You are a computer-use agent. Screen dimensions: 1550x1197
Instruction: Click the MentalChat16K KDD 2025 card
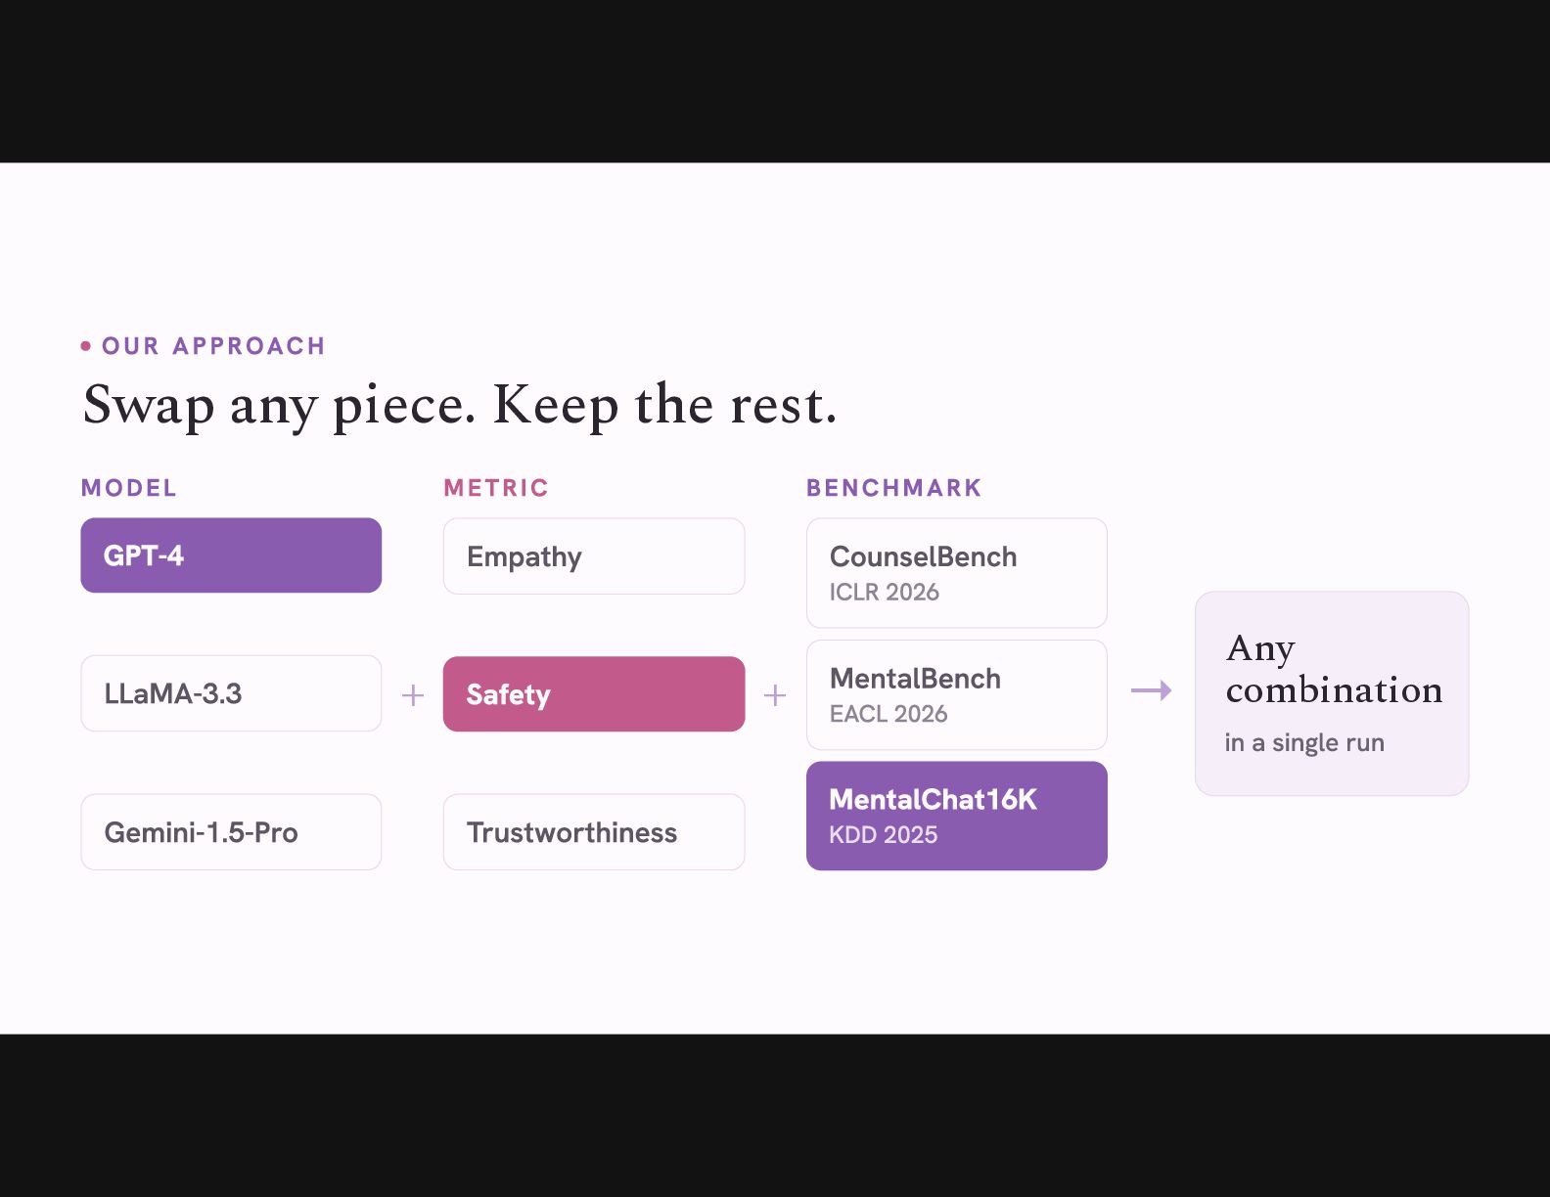click(x=957, y=816)
